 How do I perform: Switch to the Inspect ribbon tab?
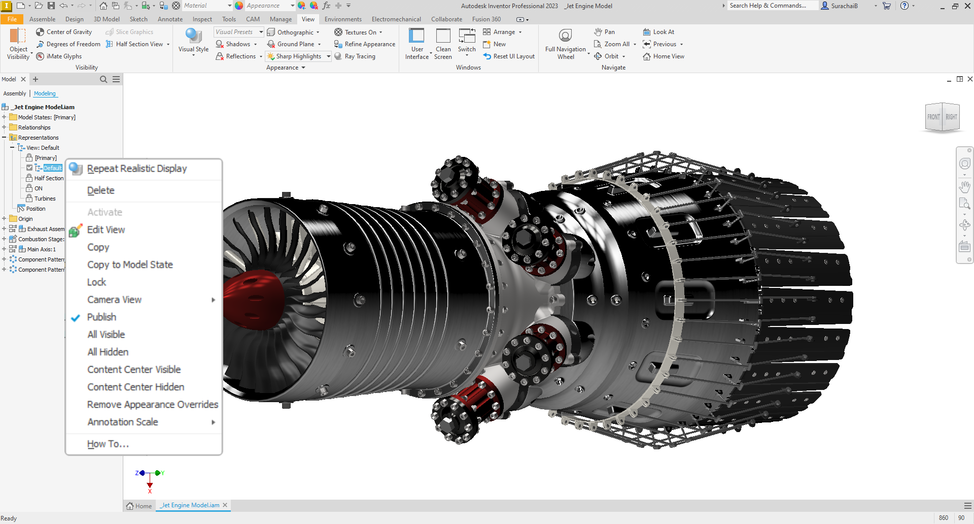coord(202,19)
